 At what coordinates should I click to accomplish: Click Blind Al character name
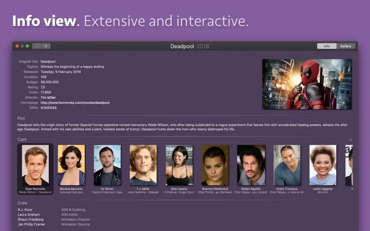coord(322,192)
